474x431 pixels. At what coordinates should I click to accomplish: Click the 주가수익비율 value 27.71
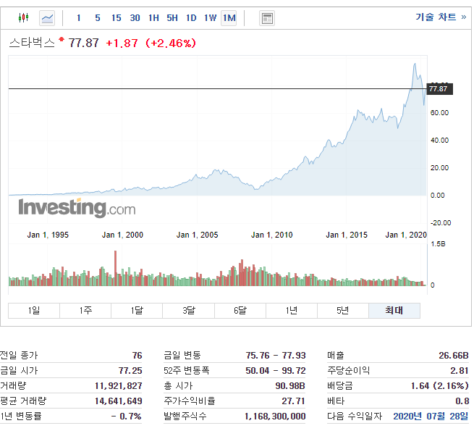pos(293,401)
